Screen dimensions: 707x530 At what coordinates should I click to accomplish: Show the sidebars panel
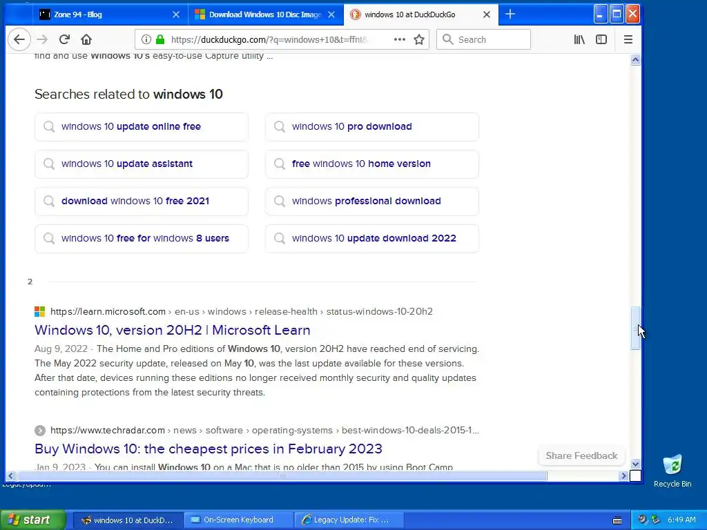tap(601, 39)
